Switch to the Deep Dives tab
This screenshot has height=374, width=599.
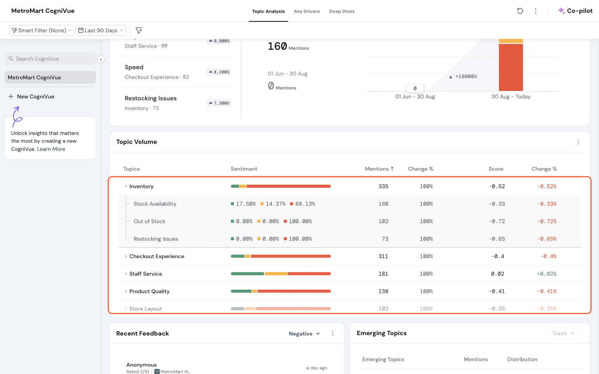342,11
